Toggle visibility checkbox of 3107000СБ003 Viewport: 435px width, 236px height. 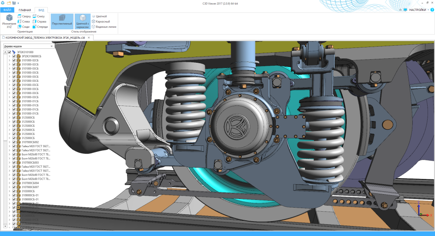click(14, 162)
